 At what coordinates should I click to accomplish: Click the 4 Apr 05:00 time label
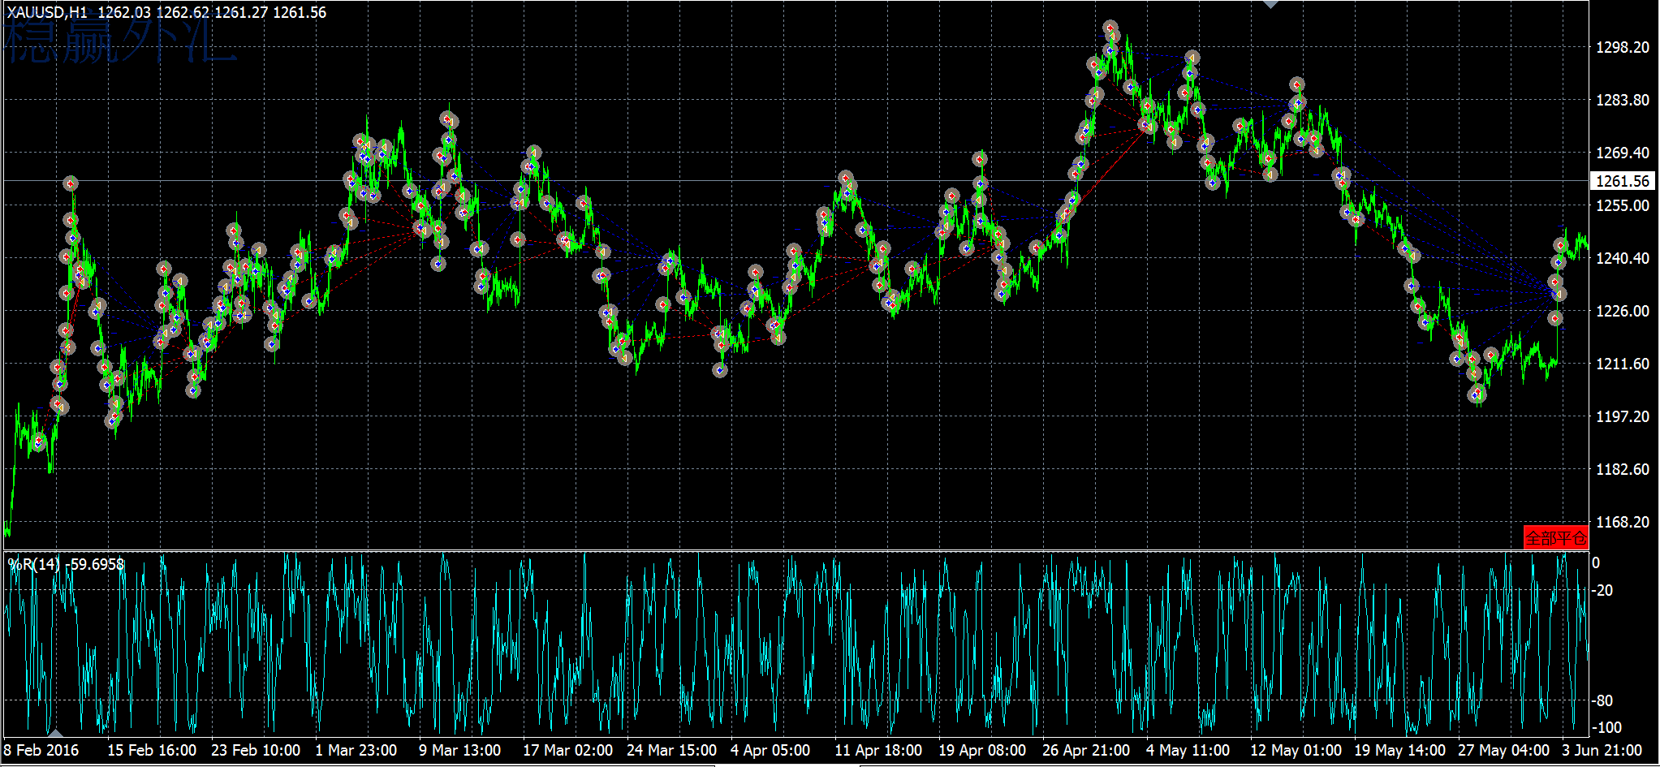[770, 750]
